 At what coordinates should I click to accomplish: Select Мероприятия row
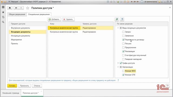pos(28,40)
